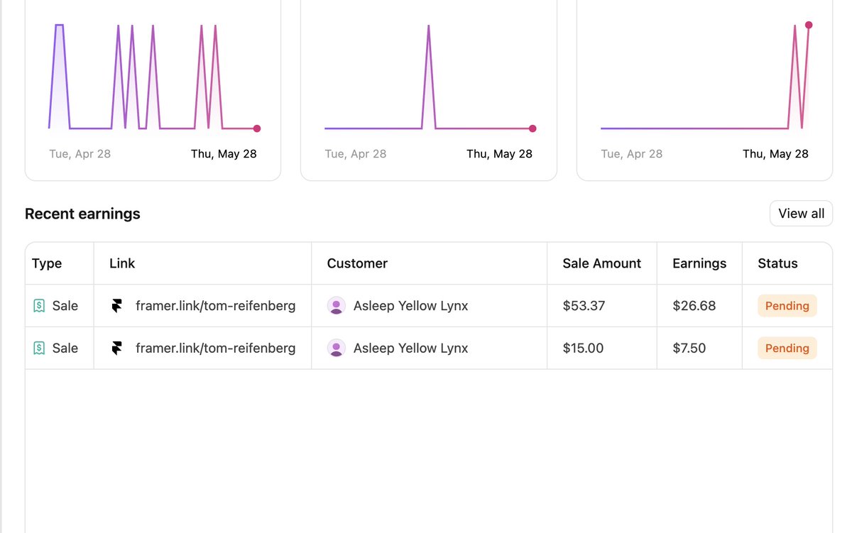Image resolution: width=852 pixels, height=533 pixels.
Task: Open the View all earnings button
Action: [801, 214]
